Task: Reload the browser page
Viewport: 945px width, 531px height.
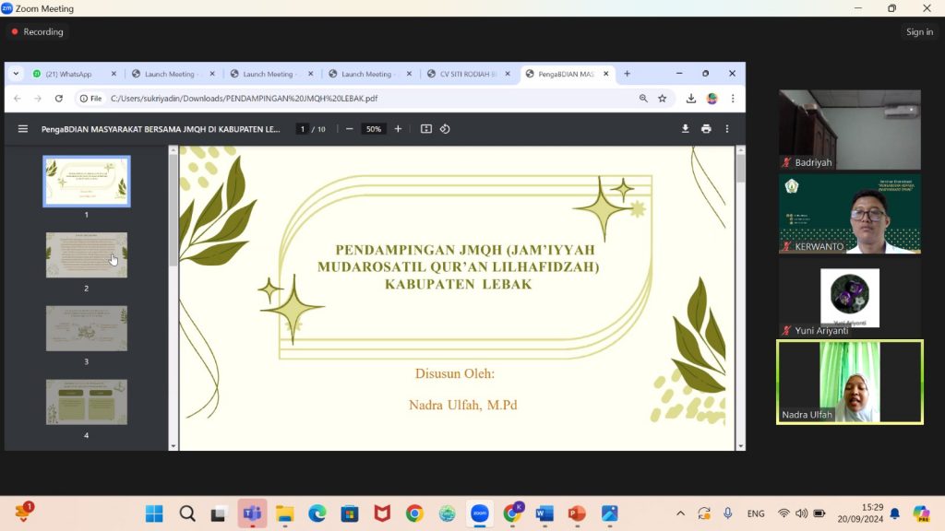Action: [x=58, y=99]
